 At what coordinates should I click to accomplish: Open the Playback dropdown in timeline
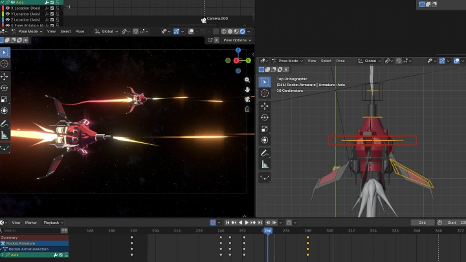tap(53, 223)
